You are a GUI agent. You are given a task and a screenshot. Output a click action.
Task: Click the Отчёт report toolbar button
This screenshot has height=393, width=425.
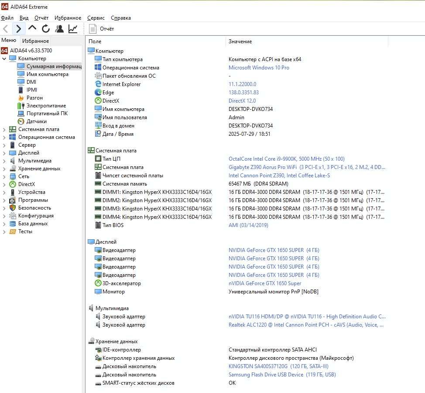click(x=102, y=29)
